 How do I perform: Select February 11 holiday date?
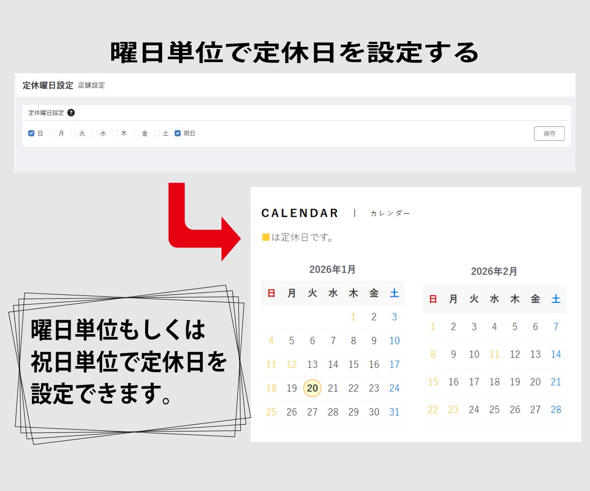494,354
